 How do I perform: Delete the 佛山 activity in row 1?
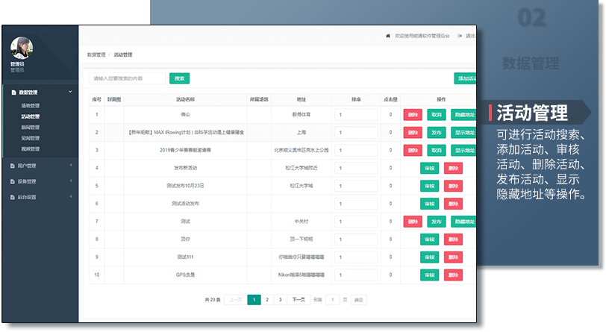coord(412,115)
